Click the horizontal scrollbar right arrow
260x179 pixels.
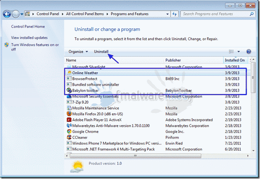pyautogui.click(x=248, y=156)
